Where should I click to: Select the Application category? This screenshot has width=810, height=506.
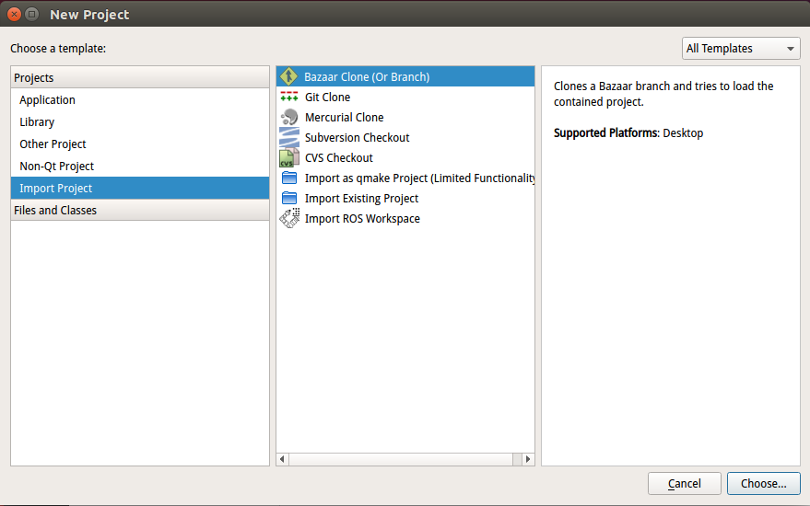pos(140,99)
